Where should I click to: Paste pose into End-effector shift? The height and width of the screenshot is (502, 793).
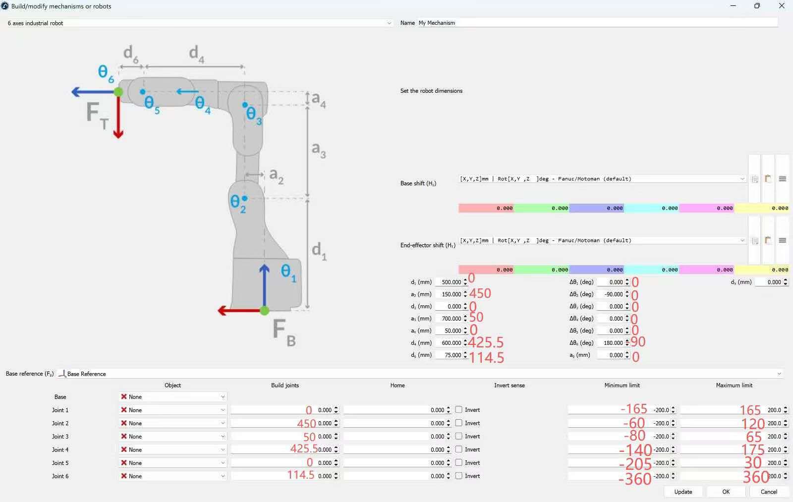pyautogui.click(x=768, y=240)
